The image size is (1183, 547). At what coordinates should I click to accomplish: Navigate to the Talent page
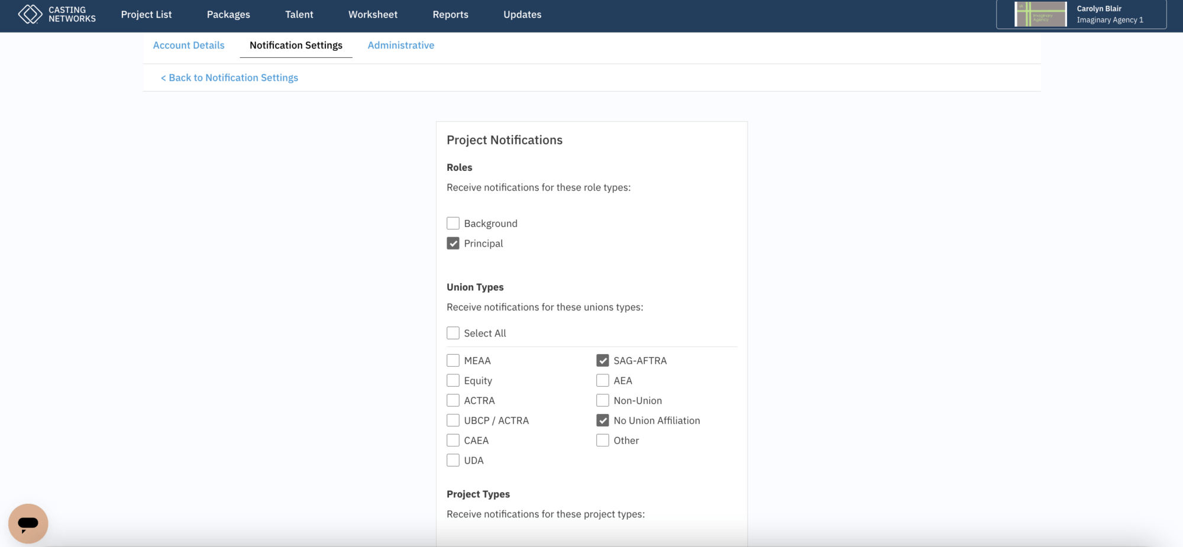[299, 14]
